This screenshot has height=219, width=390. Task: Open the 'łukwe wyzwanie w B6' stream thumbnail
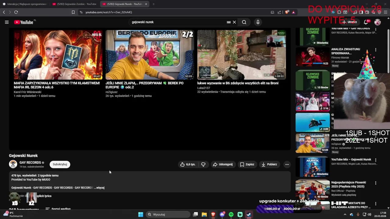[x=241, y=55]
